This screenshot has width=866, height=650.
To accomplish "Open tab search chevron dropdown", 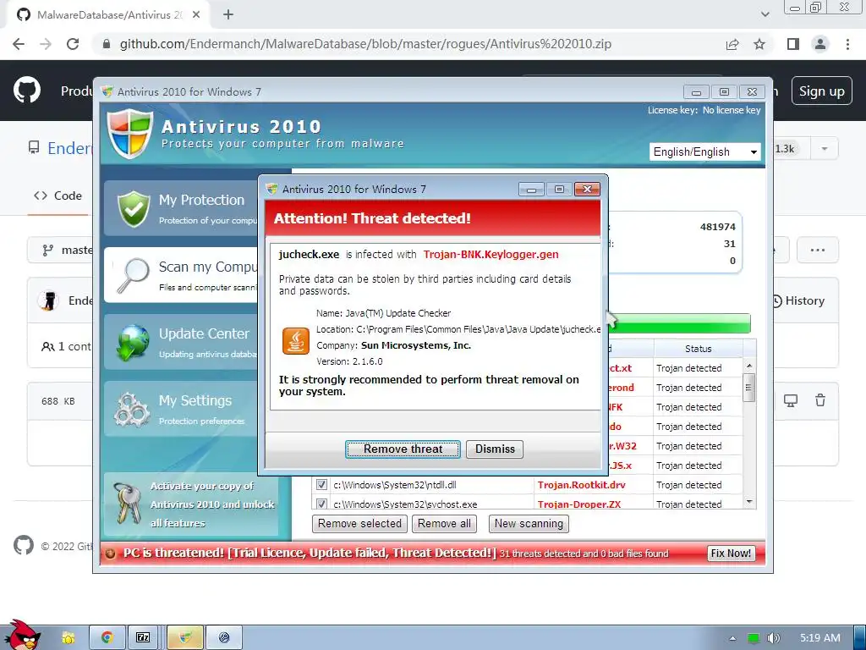I will 765,15.
